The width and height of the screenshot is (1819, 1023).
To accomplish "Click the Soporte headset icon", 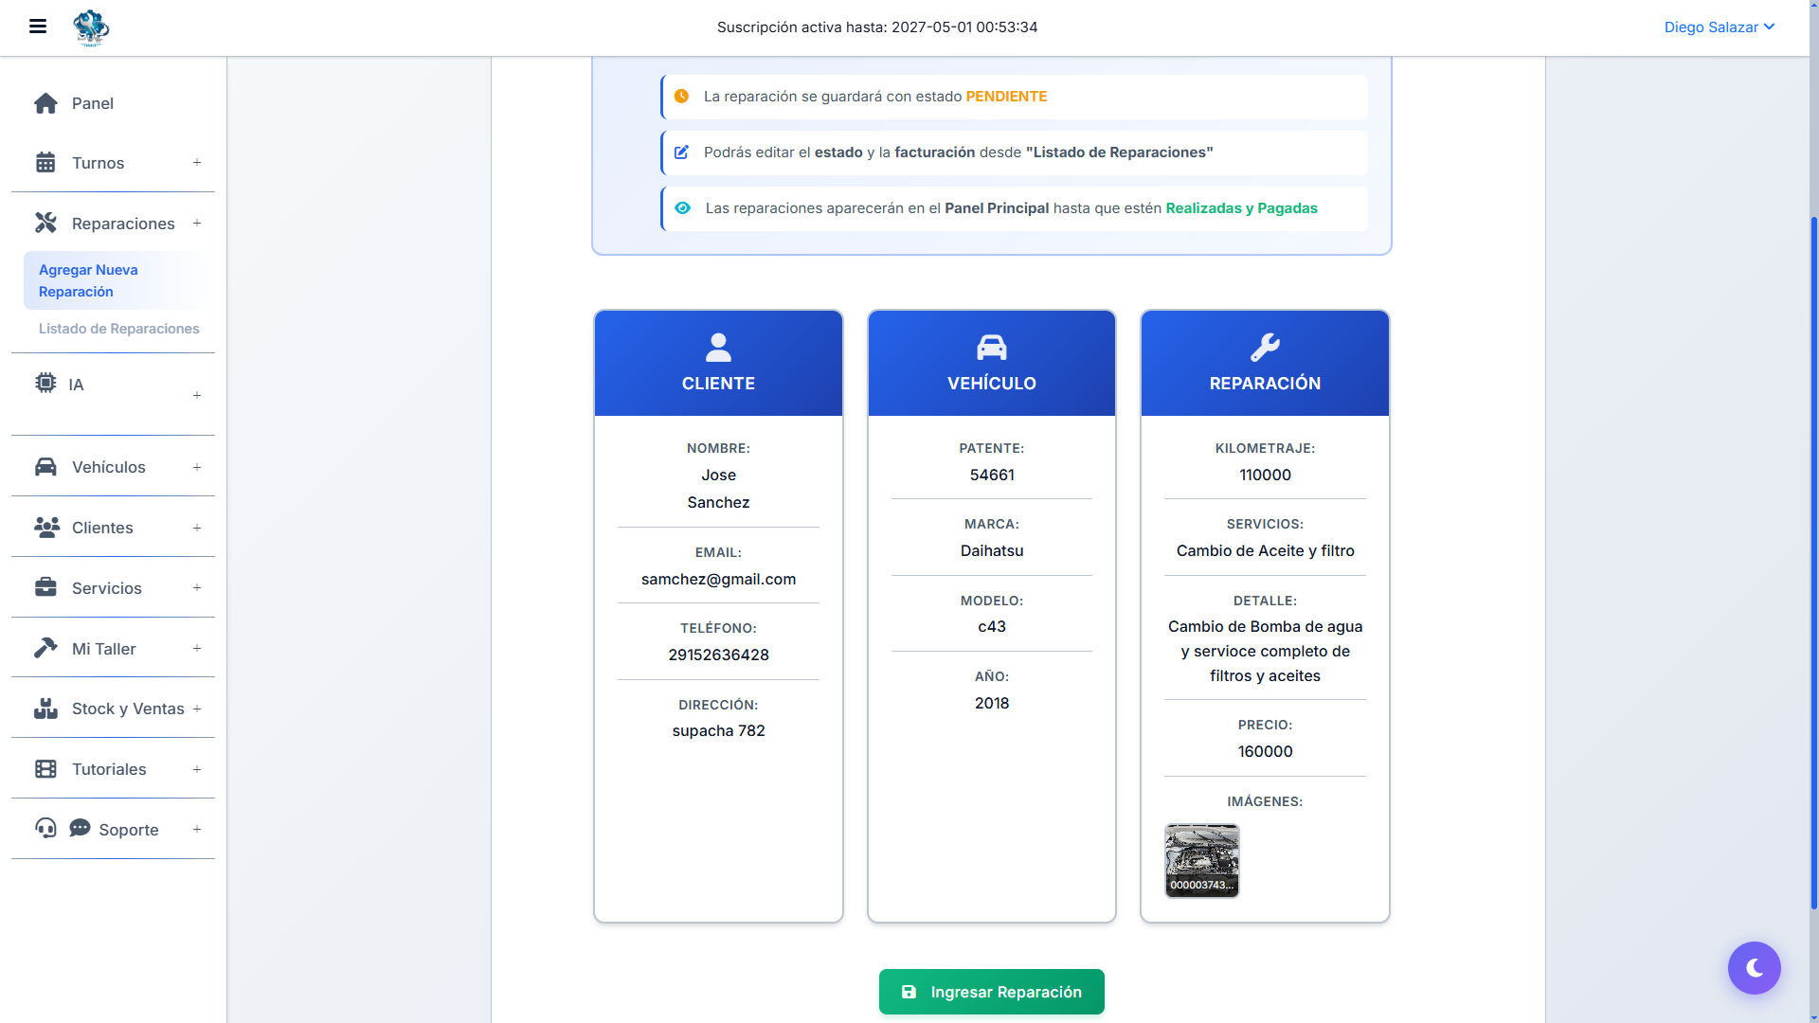I will [45, 829].
